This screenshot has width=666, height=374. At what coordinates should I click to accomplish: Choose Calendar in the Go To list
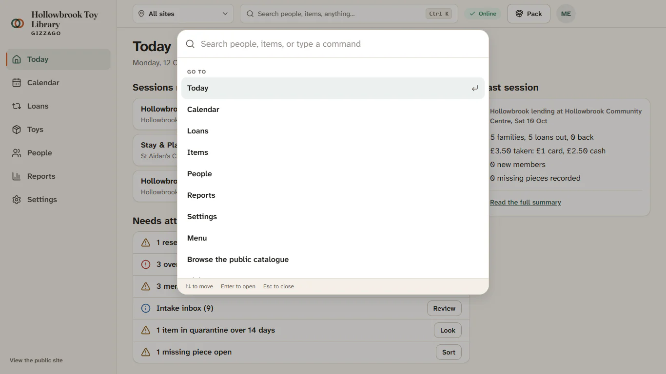[333, 110]
